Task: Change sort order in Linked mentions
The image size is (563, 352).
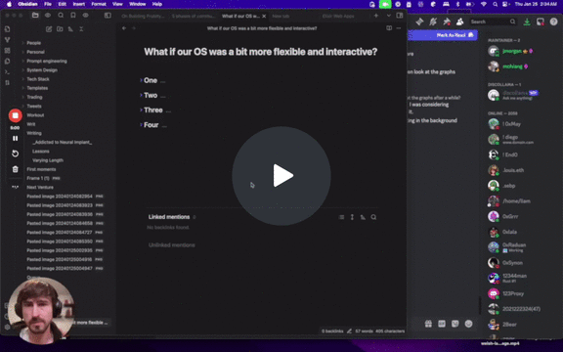Action: click(363, 217)
